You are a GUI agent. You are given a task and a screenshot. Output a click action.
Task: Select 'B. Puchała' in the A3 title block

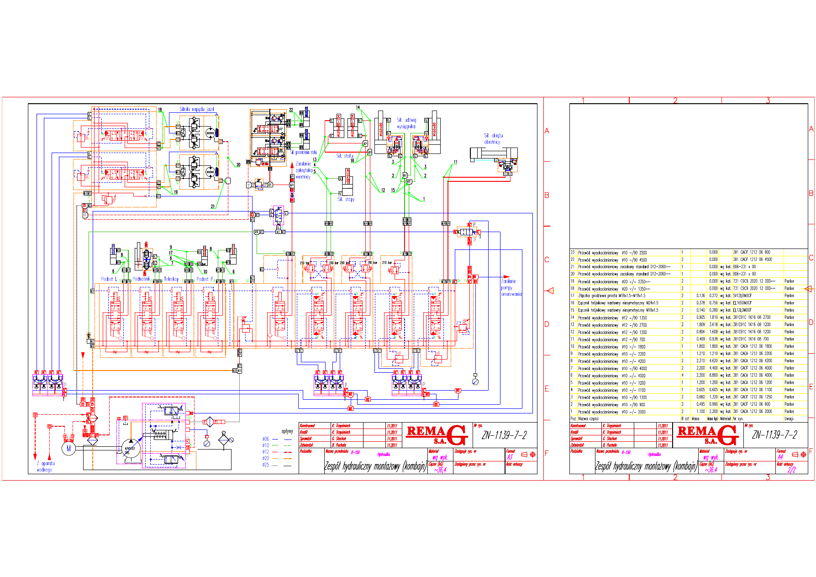(340, 445)
